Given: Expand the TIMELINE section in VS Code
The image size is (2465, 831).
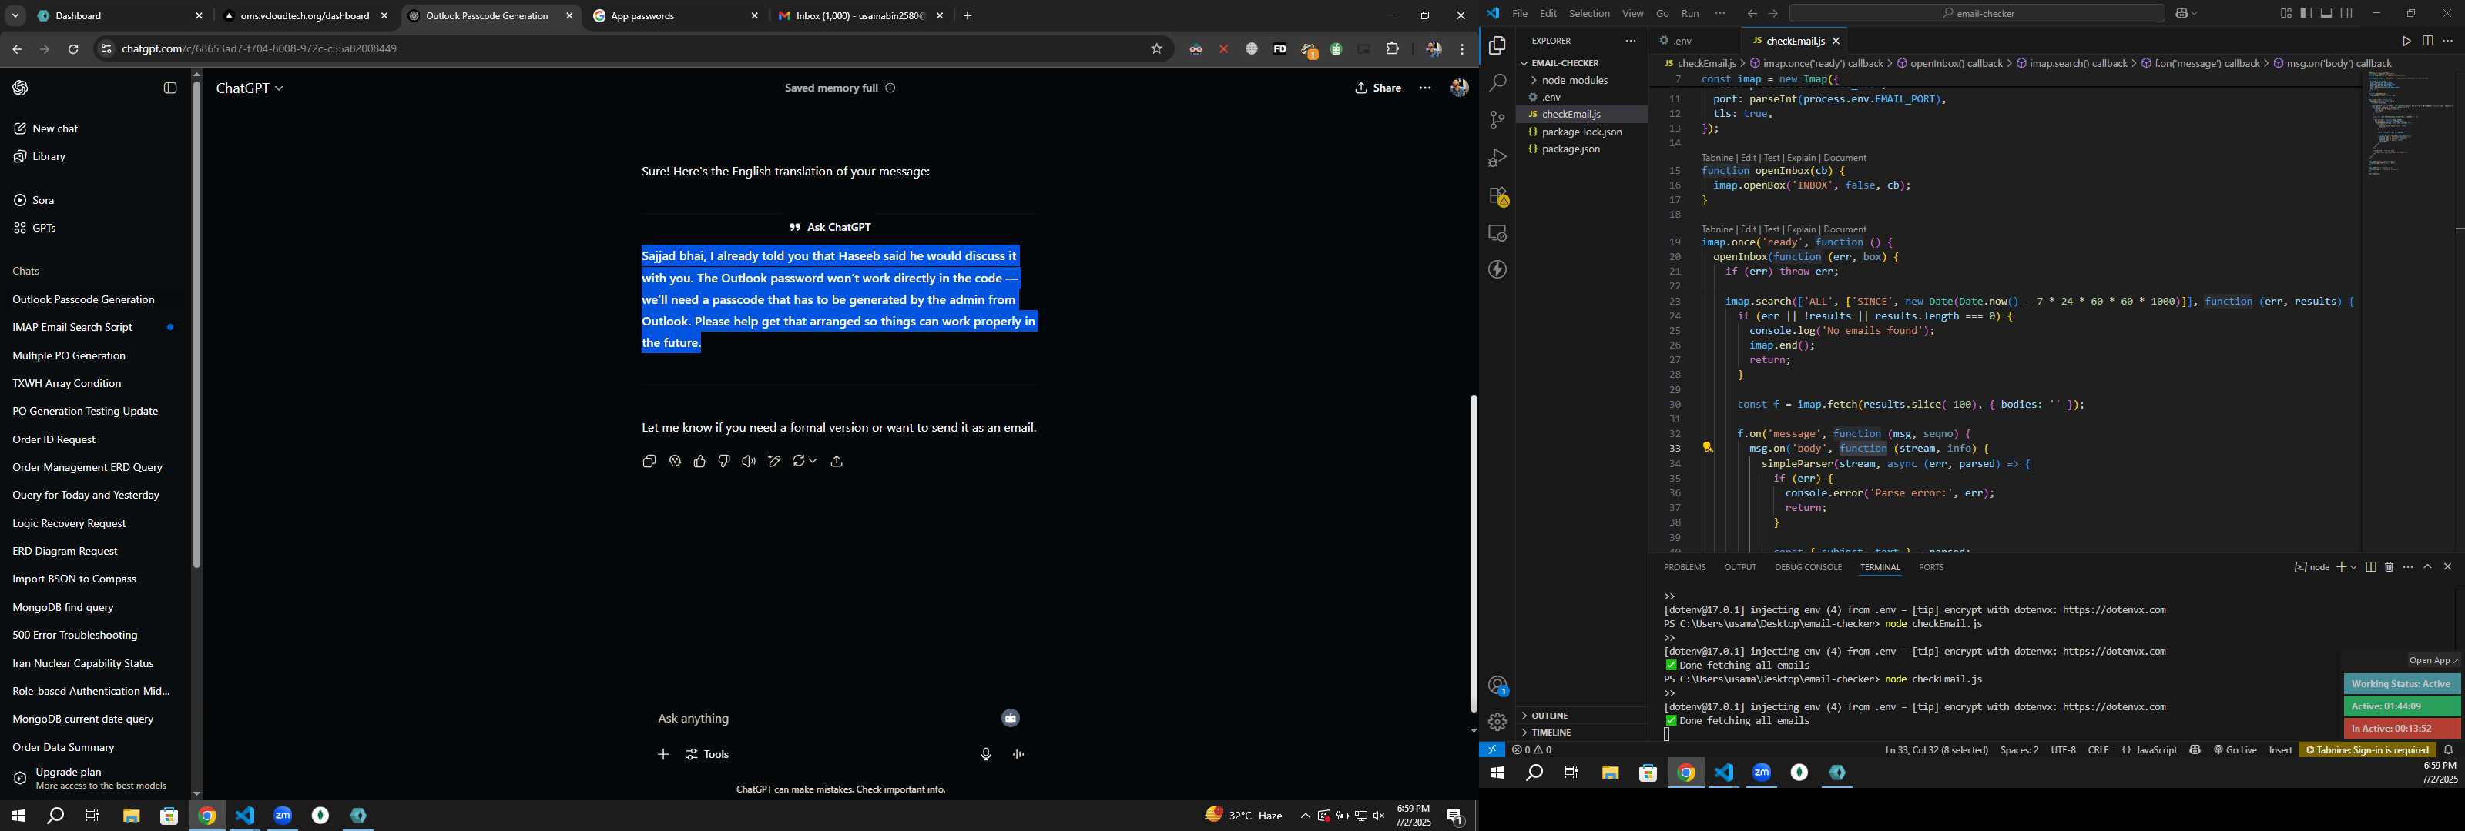Looking at the screenshot, I should pyautogui.click(x=1581, y=733).
